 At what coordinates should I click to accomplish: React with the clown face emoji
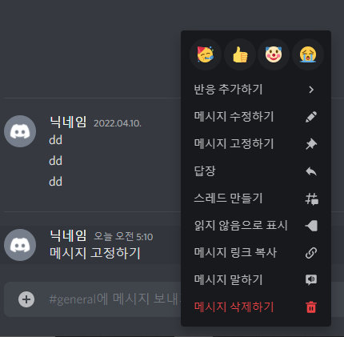click(x=274, y=54)
